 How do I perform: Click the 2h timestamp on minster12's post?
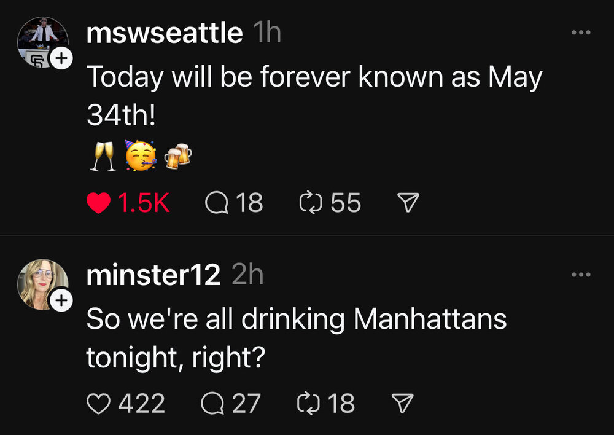point(248,275)
